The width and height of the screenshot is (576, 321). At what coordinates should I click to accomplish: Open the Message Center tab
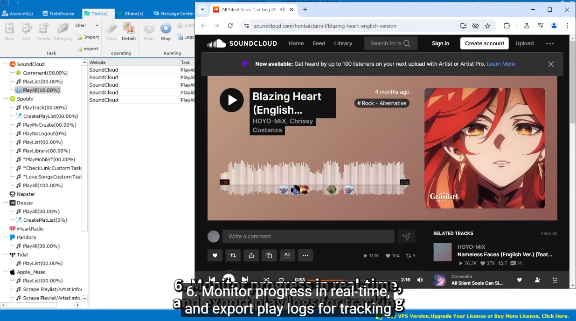coord(173,14)
